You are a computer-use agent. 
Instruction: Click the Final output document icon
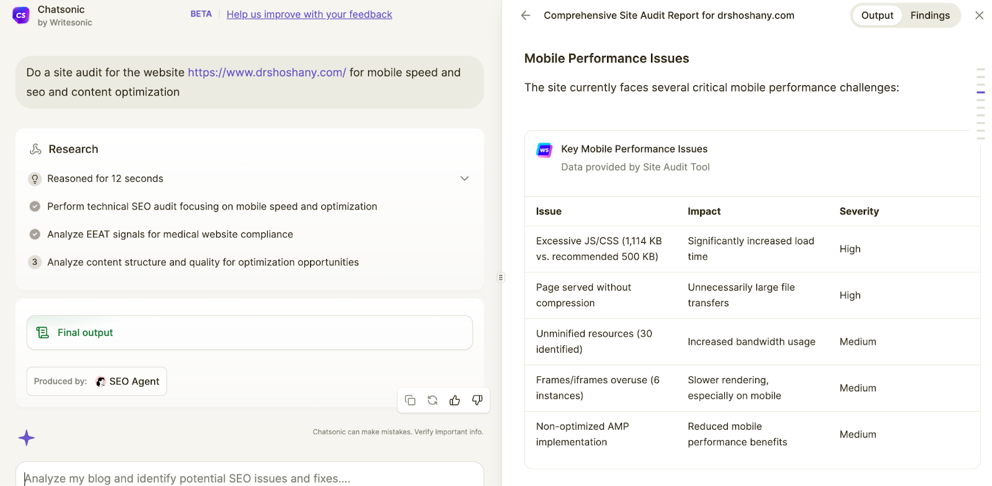pyautogui.click(x=43, y=333)
